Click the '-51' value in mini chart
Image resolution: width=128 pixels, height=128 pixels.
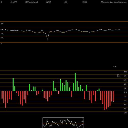[x=82, y=121]
